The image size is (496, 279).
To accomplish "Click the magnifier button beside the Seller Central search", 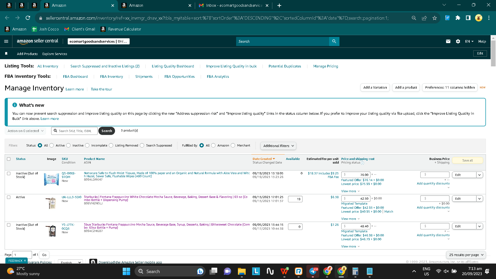I will [334, 41].
